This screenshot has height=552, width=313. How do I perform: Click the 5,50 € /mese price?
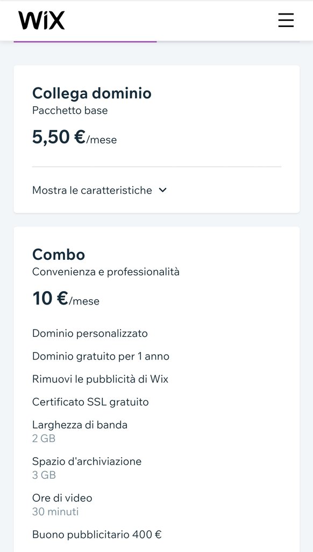(x=74, y=137)
